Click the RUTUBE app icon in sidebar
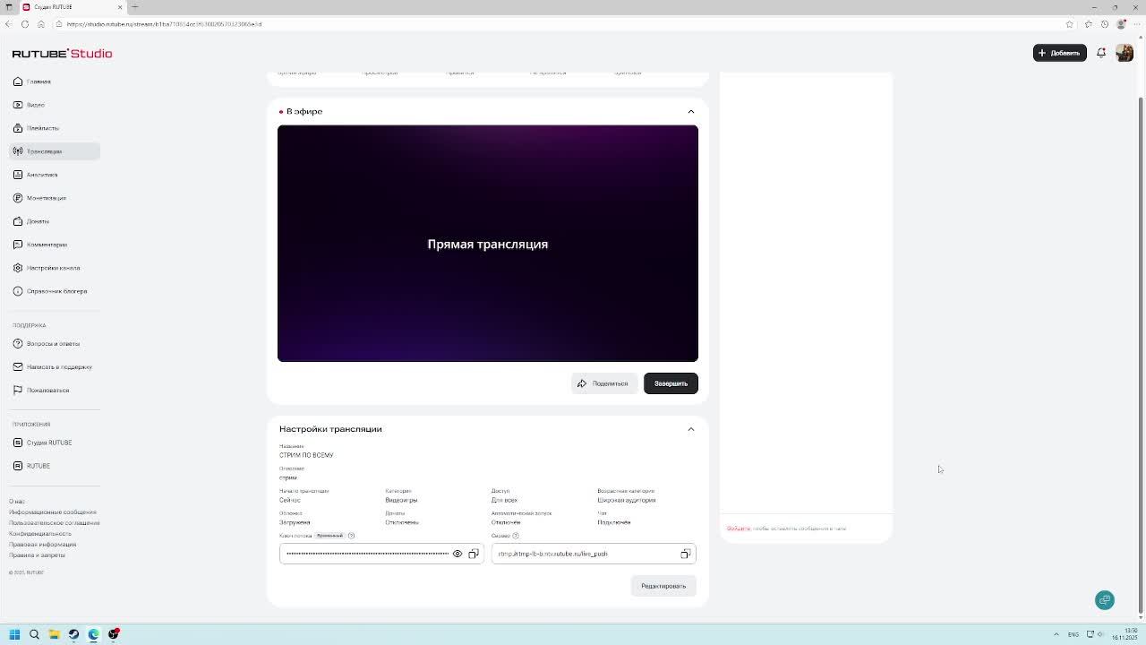 coord(18,466)
